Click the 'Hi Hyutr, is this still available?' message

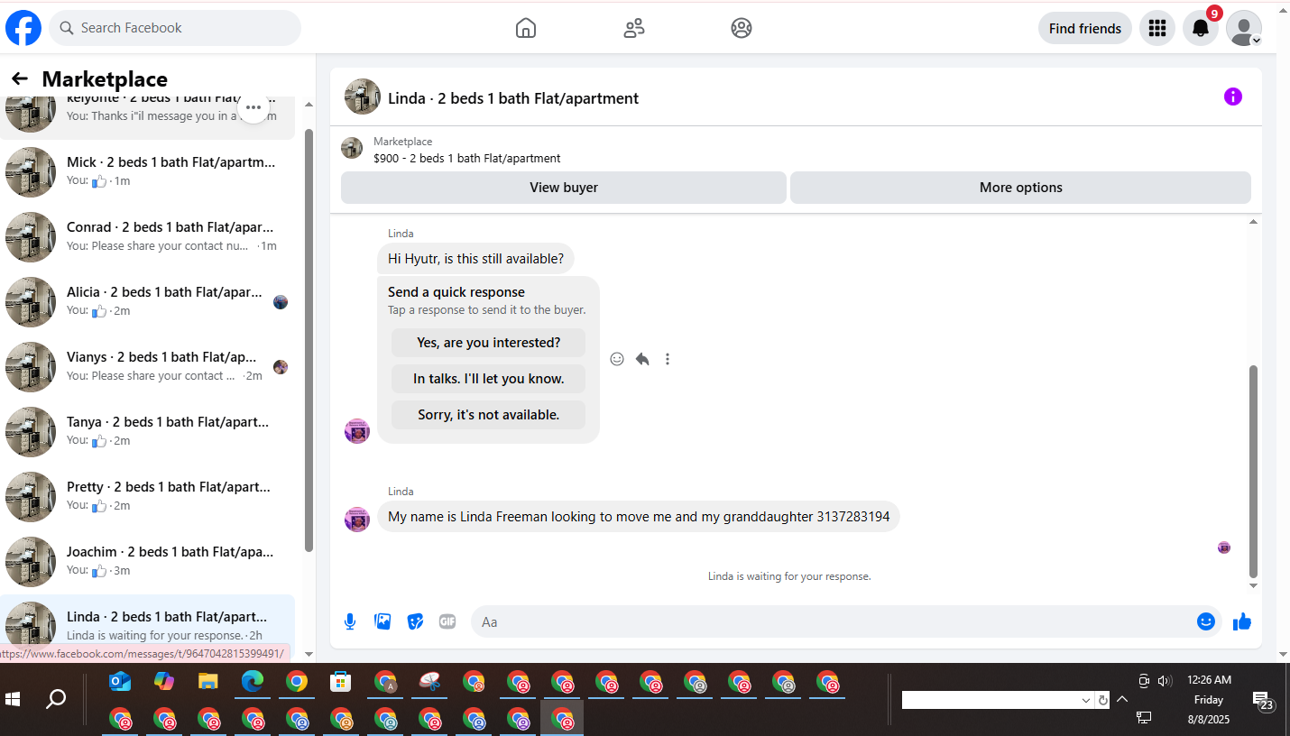click(475, 259)
